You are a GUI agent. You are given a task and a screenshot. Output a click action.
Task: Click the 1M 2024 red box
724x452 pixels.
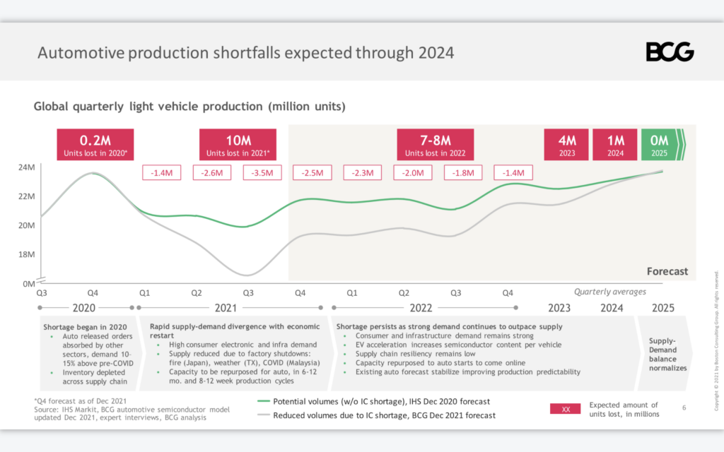(x=615, y=145)
